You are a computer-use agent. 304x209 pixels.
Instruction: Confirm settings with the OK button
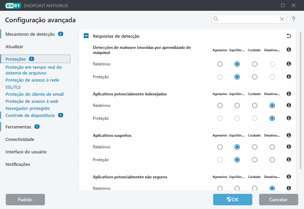(232, 200)
